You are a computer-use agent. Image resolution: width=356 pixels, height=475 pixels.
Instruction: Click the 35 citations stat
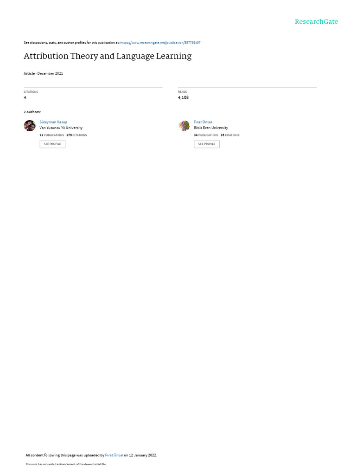pyautogui.click(x=230, y=135)
